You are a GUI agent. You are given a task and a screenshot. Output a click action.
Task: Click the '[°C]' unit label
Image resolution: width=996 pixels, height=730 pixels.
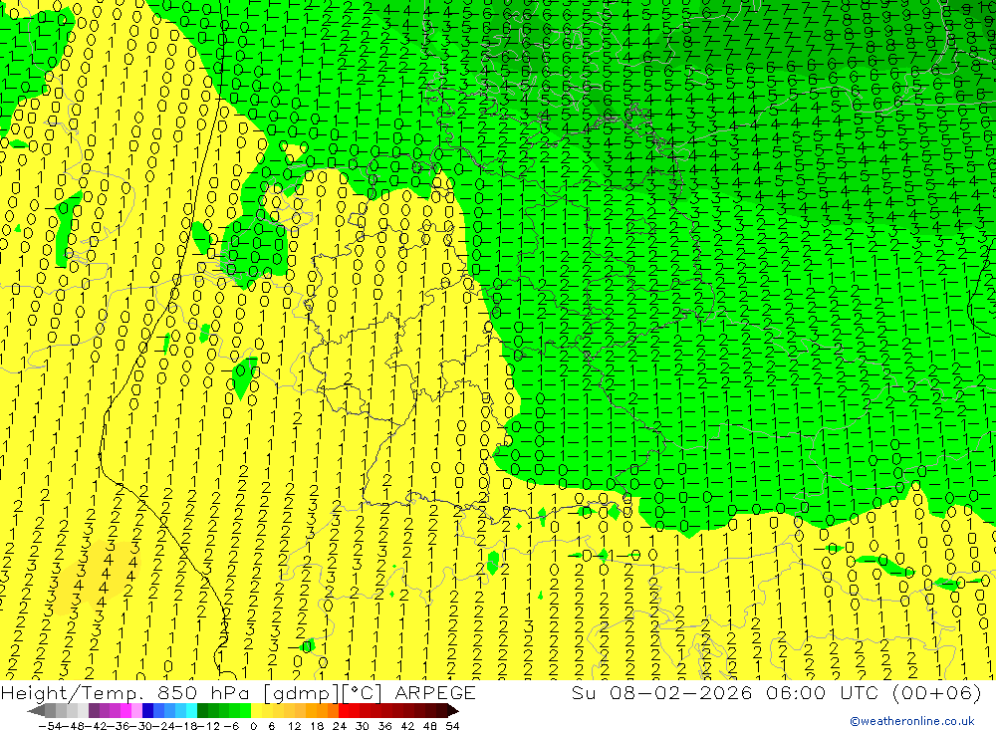tap(362, 693)
